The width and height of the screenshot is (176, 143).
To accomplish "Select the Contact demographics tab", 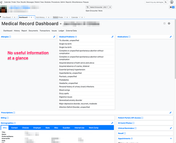I will click(14, 128).
